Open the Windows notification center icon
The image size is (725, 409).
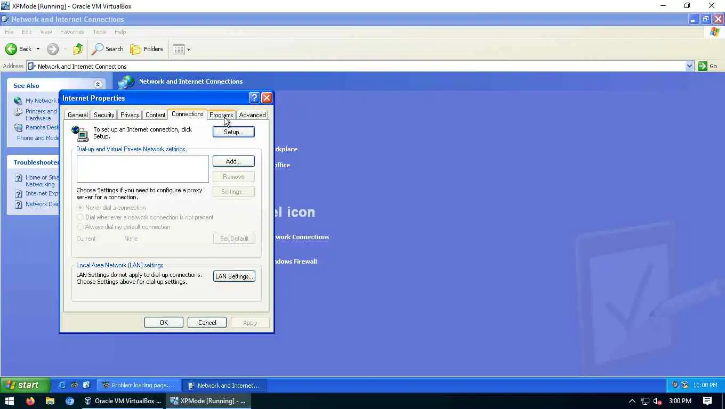coord(707,401)
